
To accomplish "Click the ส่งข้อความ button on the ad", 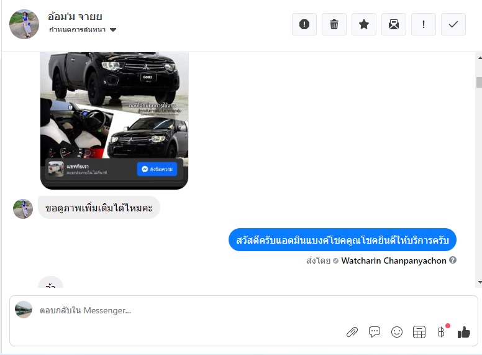I will tap(157, 169).
